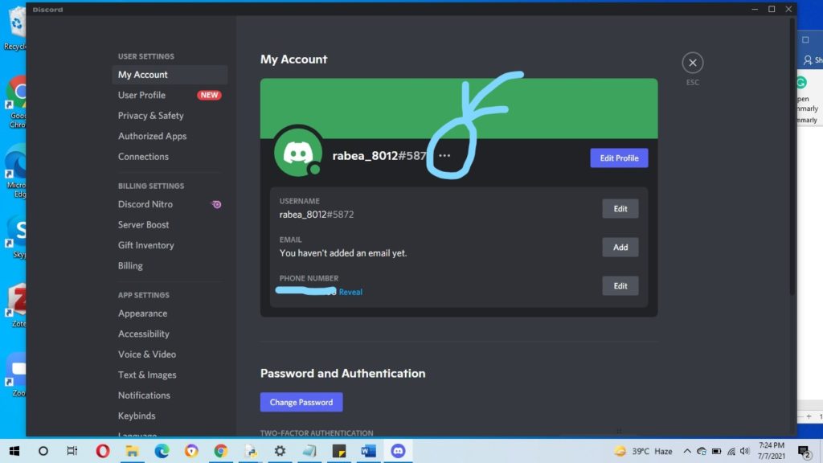Go to Privacy & Safety settings

(x=170, y=116)
